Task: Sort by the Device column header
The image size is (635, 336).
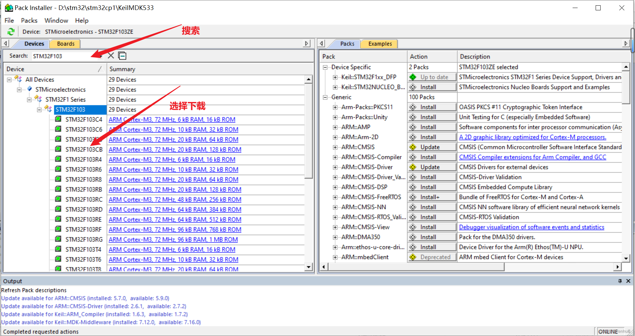Action: 55,69
